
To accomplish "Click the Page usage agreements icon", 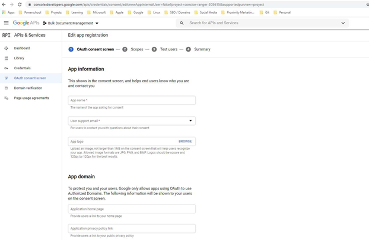I will (7, 98).
